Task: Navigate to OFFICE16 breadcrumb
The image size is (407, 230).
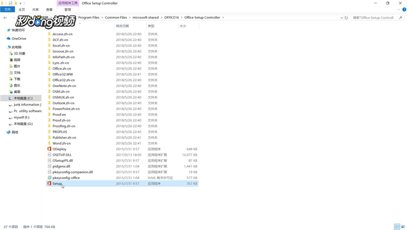Action: point(171,18)
